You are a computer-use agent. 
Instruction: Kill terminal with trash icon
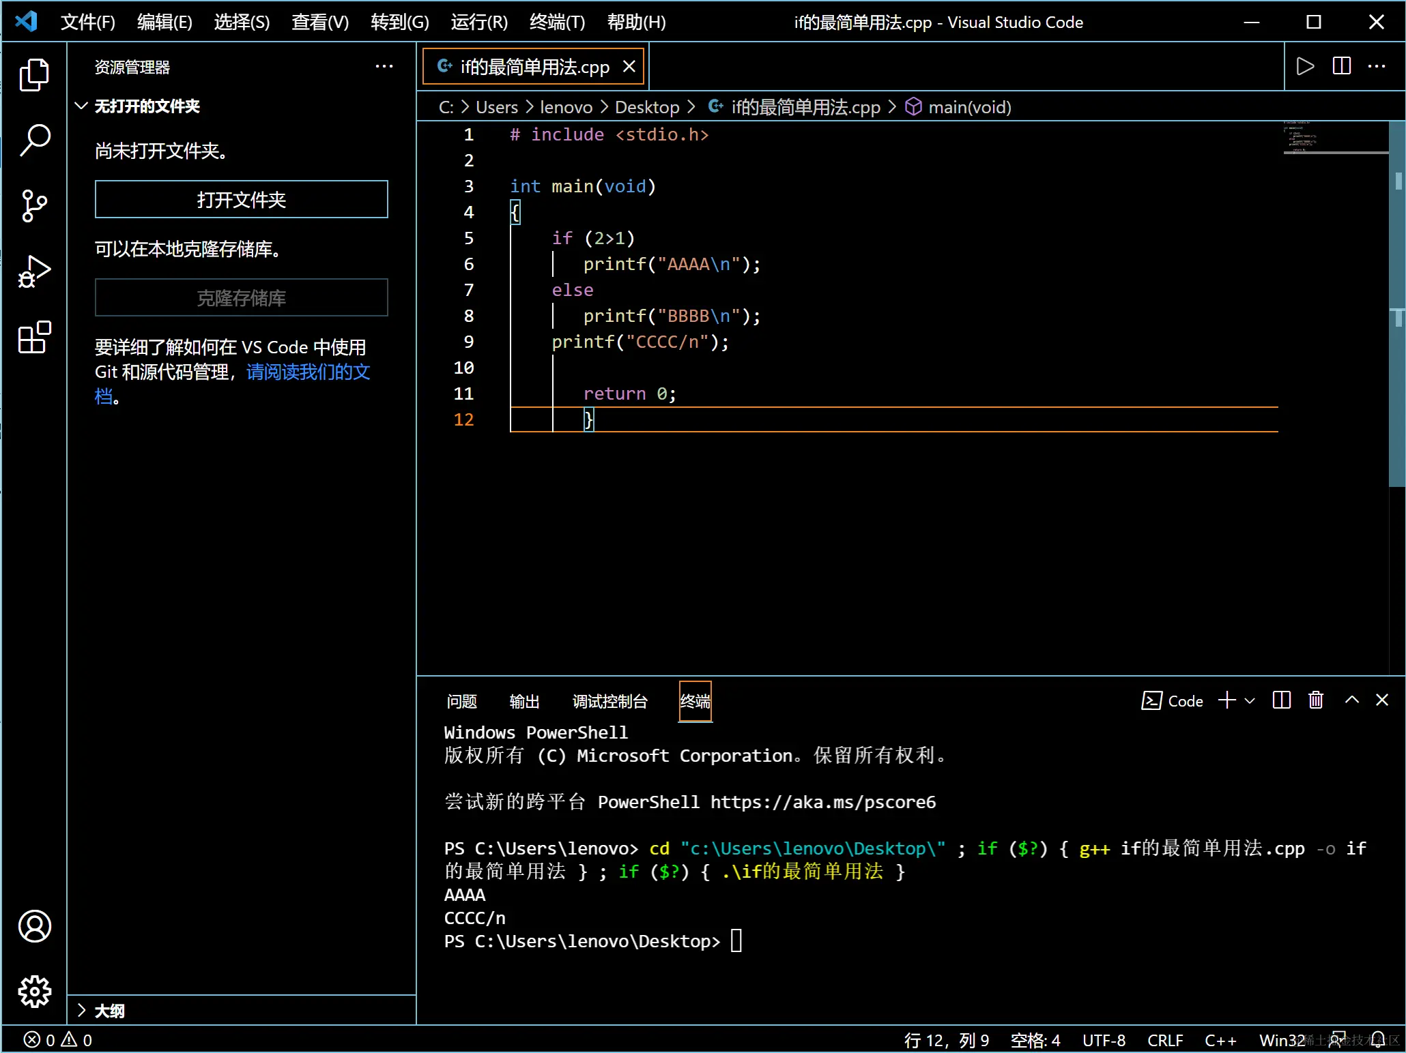point(1315,700)
